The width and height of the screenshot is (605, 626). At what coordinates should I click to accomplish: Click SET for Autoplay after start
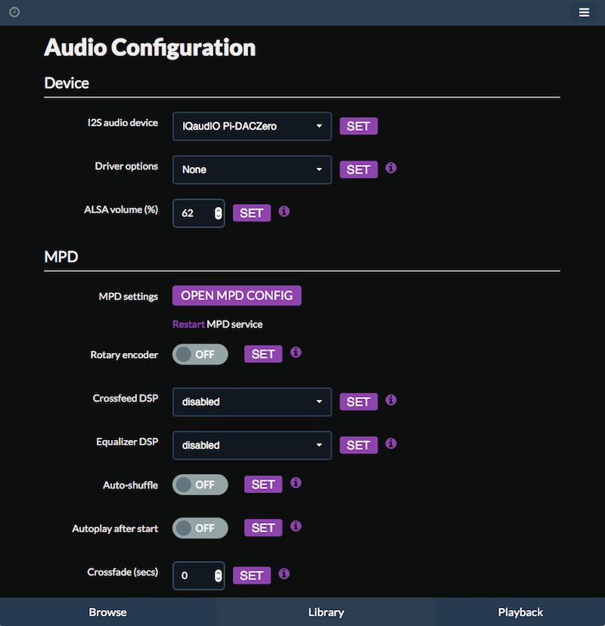click(x=263, y=528)
